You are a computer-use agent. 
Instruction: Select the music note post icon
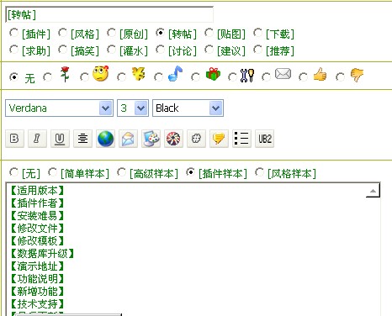[x=158, y=76]
